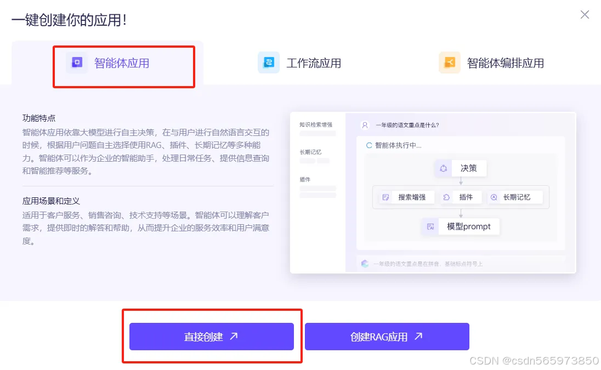Click the 搜索增强 node in the preview

[x=407, y=197]
